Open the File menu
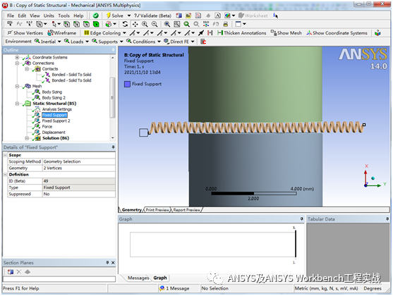 tap(11, 16)
